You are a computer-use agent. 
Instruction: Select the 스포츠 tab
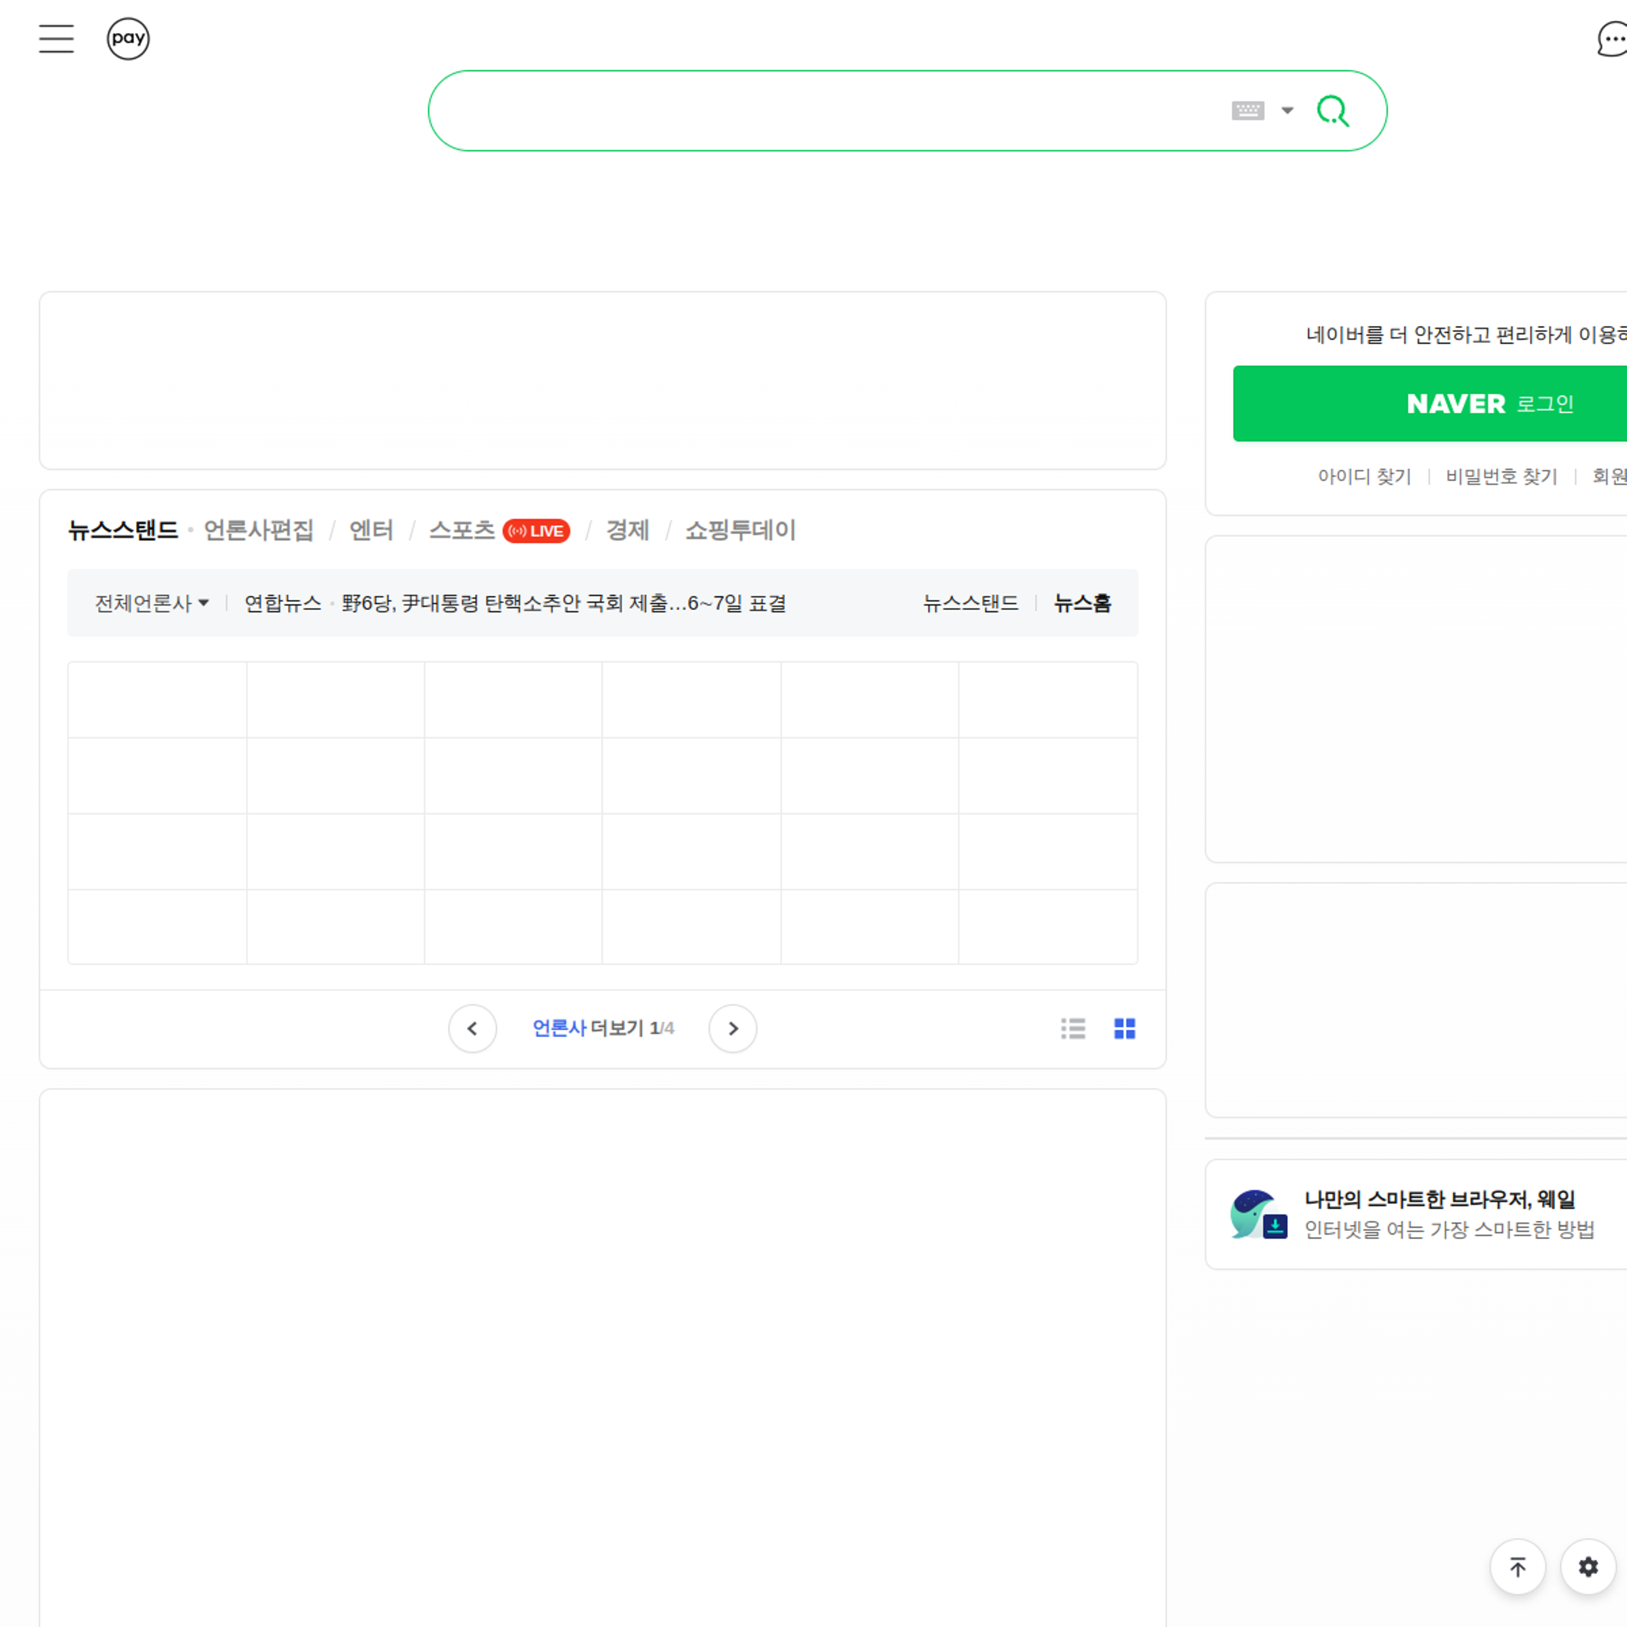pos(462,530)
